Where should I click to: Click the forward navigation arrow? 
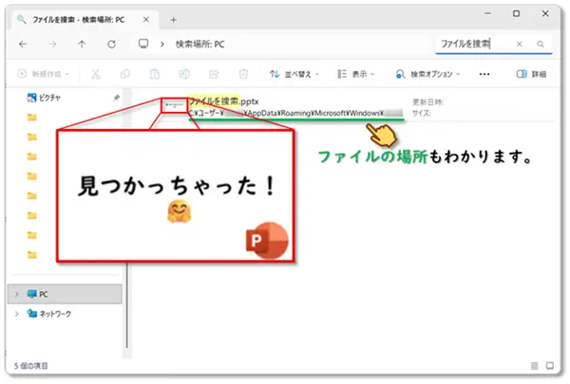(52, 45)
